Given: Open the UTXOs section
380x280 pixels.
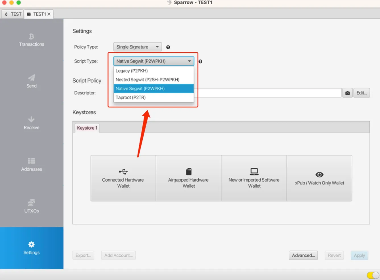Looking at the screenshot, I should click(x=32, y=206).
